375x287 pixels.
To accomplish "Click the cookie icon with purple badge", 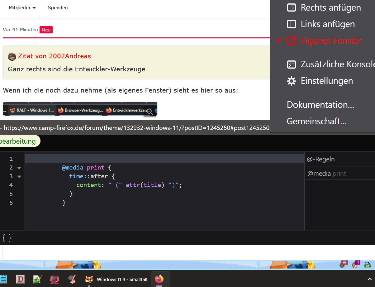I will coord(355,265).
